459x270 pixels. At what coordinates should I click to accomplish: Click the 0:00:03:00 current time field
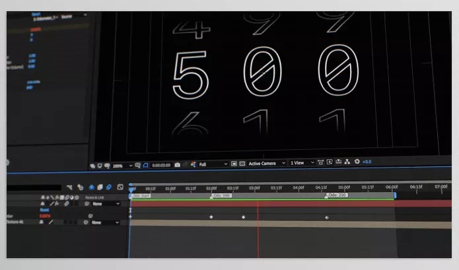tap(161, 165)
